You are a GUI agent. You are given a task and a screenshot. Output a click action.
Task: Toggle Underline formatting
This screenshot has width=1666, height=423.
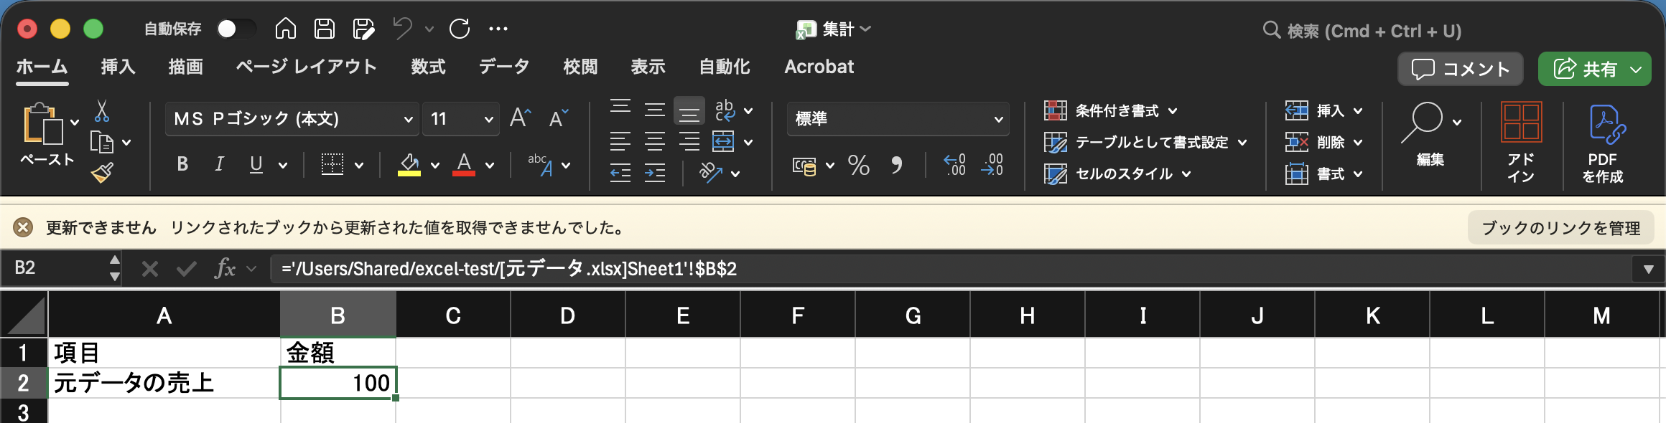point(256,164)
